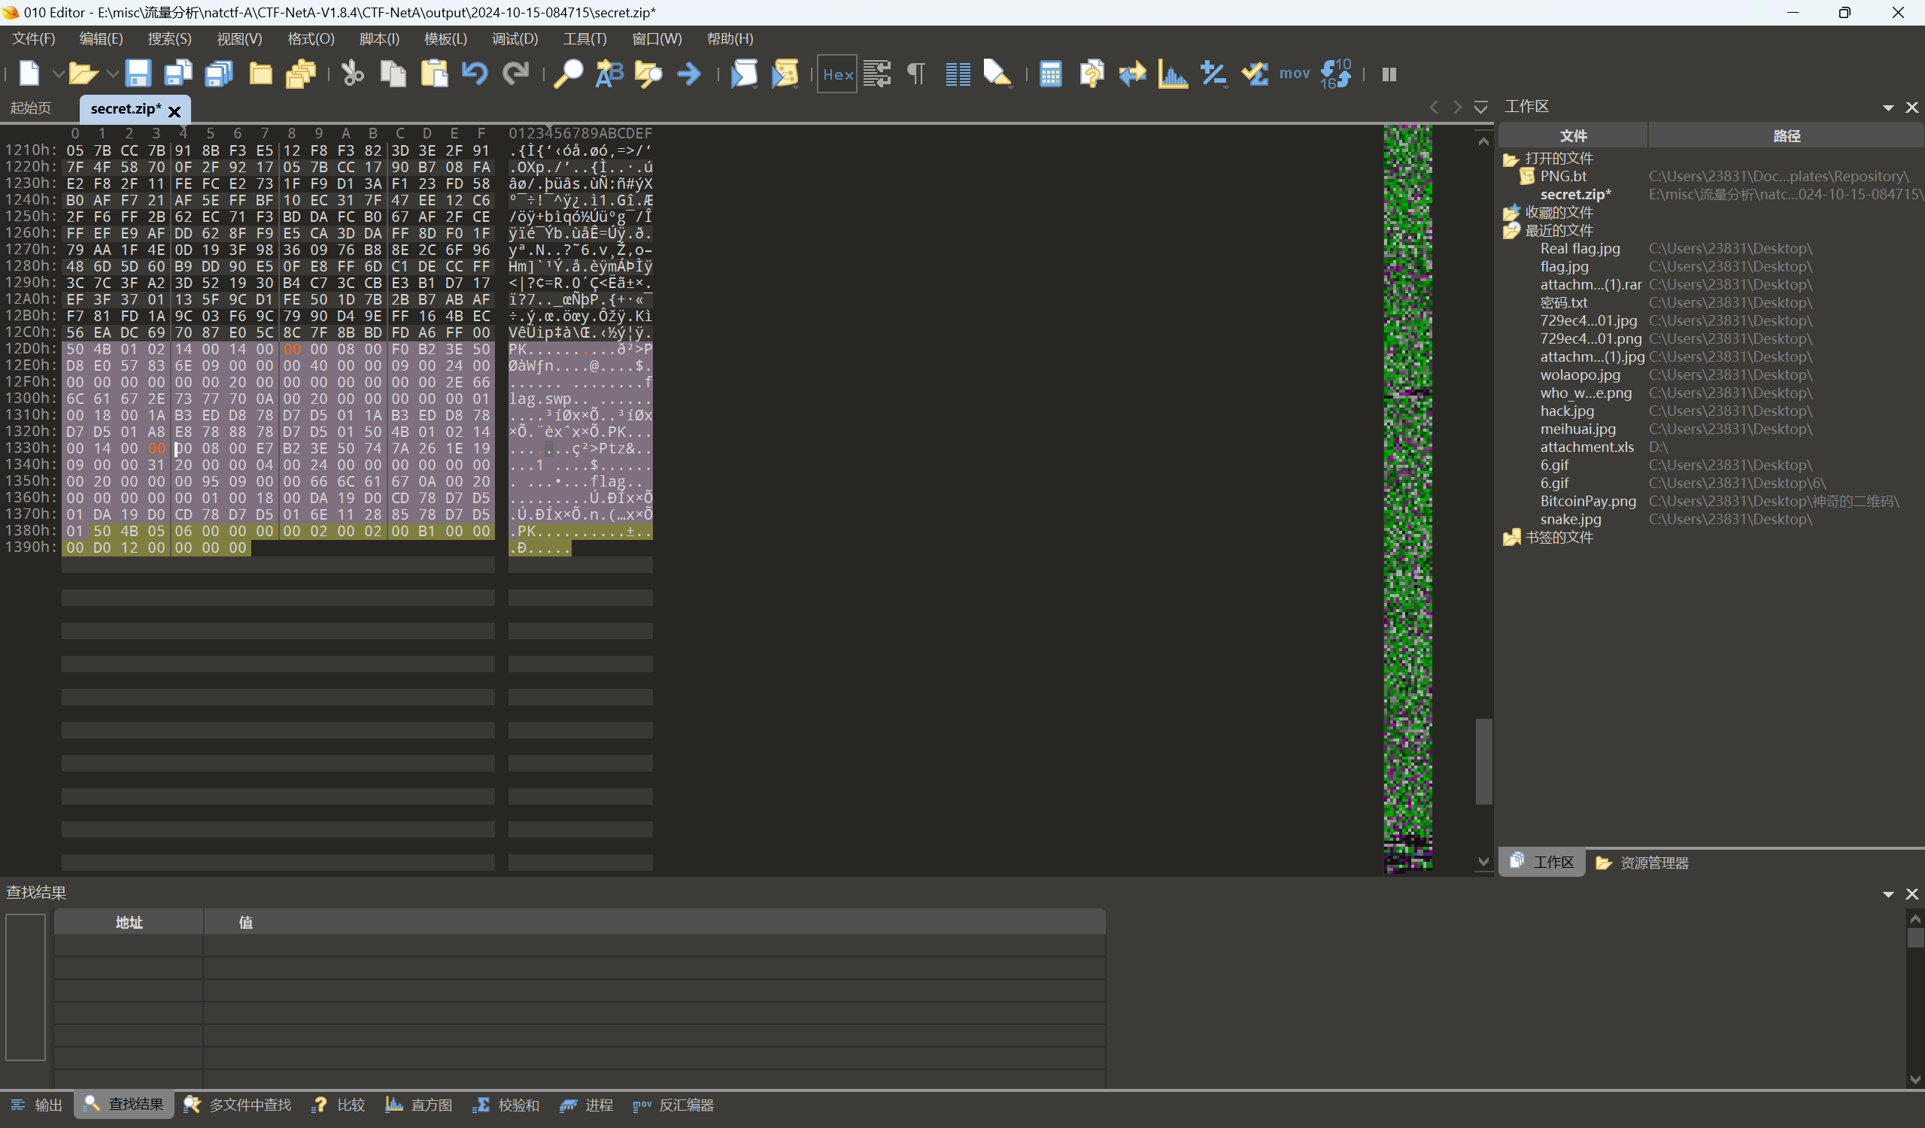Click the 路径 column header in workspace

(1786, 136)
